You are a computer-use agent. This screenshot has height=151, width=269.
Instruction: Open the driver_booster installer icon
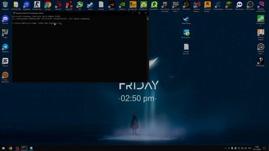click(x=186, y=34)
